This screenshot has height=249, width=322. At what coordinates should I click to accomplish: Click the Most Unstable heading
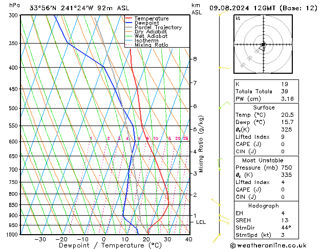[x=263, y=160]
